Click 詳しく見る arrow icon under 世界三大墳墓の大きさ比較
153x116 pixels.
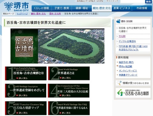tap(60, 95)
